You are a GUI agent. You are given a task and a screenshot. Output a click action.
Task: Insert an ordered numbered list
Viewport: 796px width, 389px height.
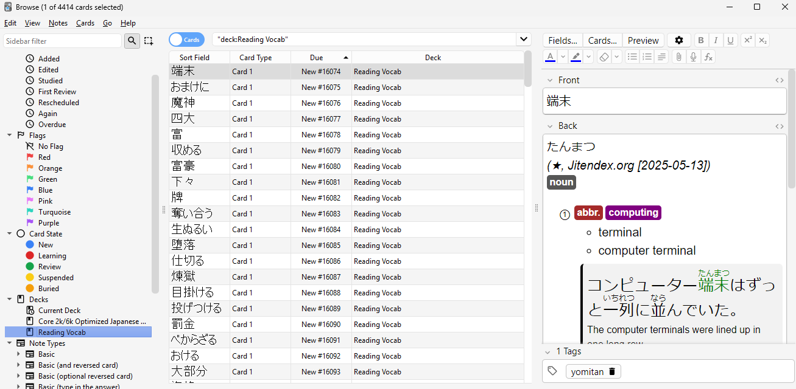click(x=647, y=57)
